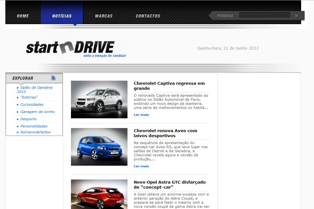This screenshot has height=209, width=314.
Task: Open the "Estórias" category link
Action: coord(29,97)
